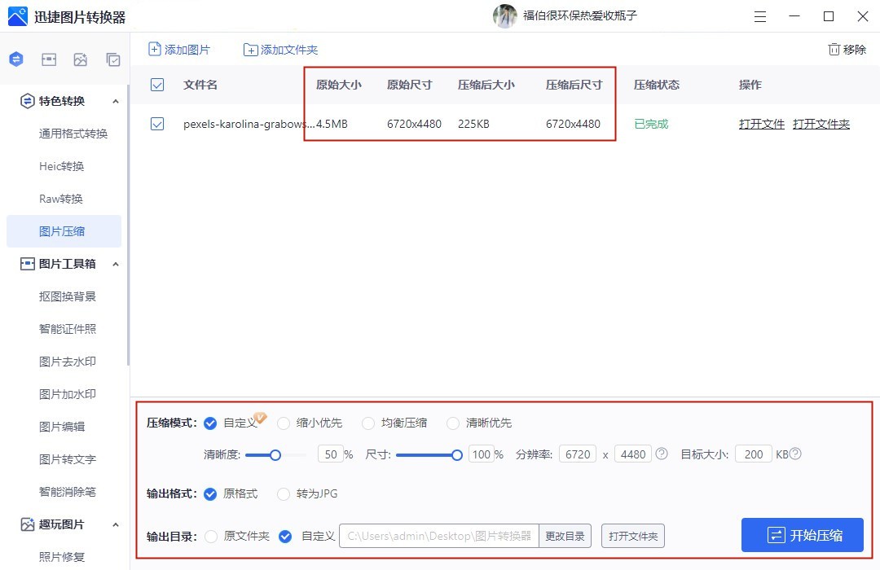The height and width of the screenshot is (570, 880).
Task: Click the 添加文件夹 add folder icon
Action: coord(251,50)
